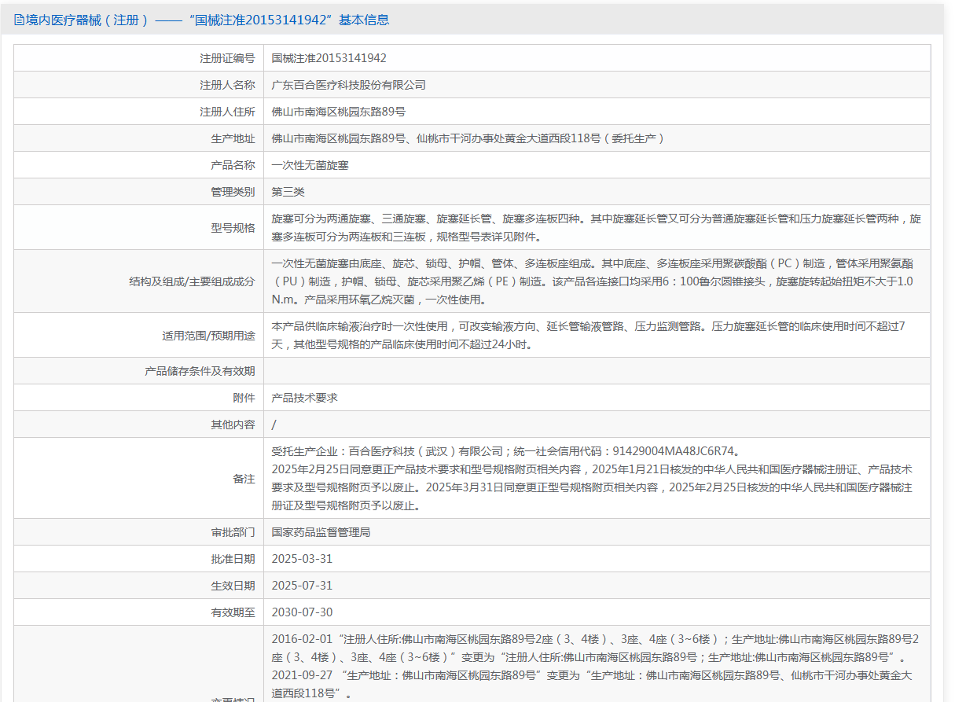Screen dimensions: 966x702
Task: Click the 有效期至 label
Action: click(x=233, y=612)
